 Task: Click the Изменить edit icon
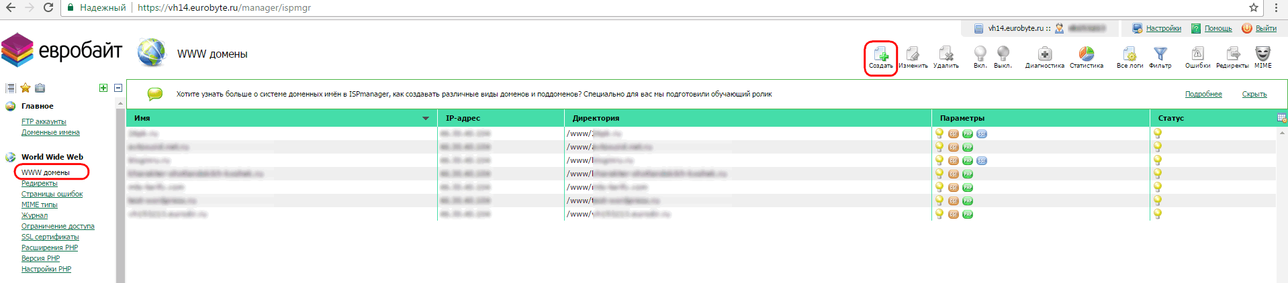(913, 55)
